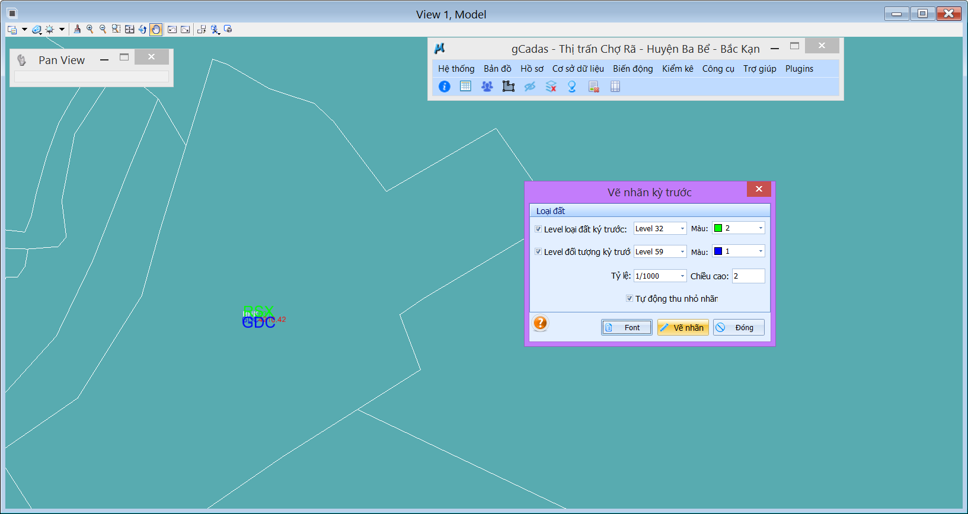Screen dimensions: 968x514
Task: Click the people group icon in gCadas
Action: [487, 87]
